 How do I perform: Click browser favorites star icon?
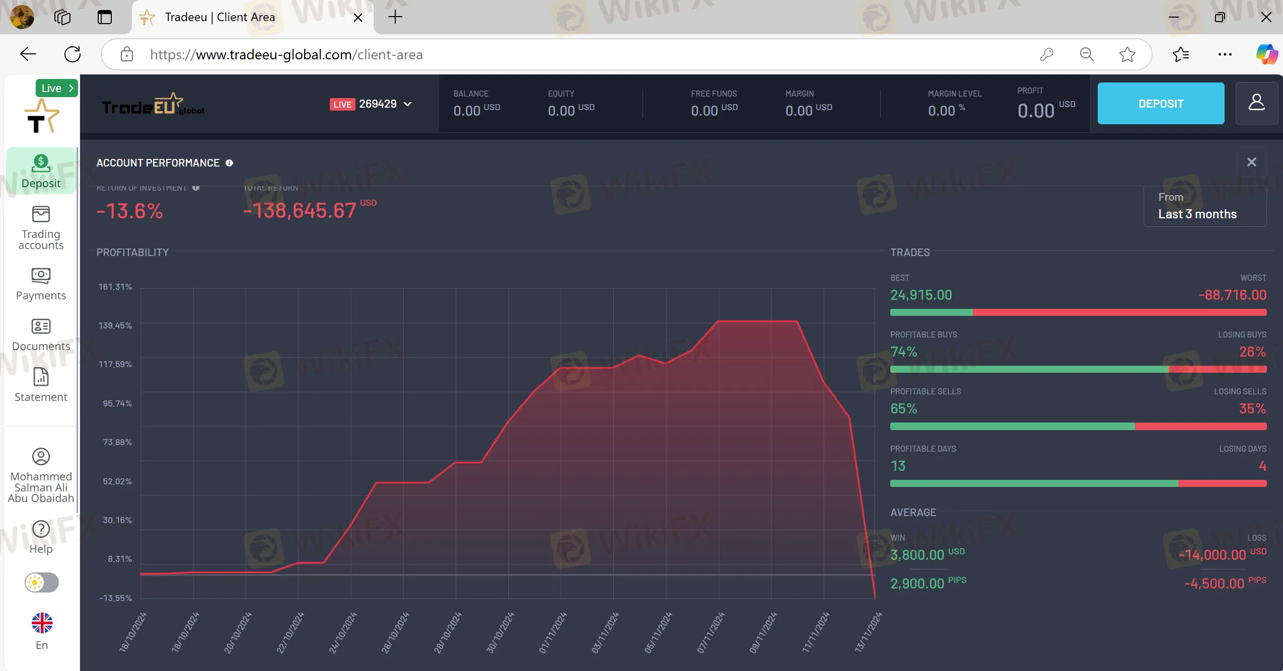point(1127,54)
